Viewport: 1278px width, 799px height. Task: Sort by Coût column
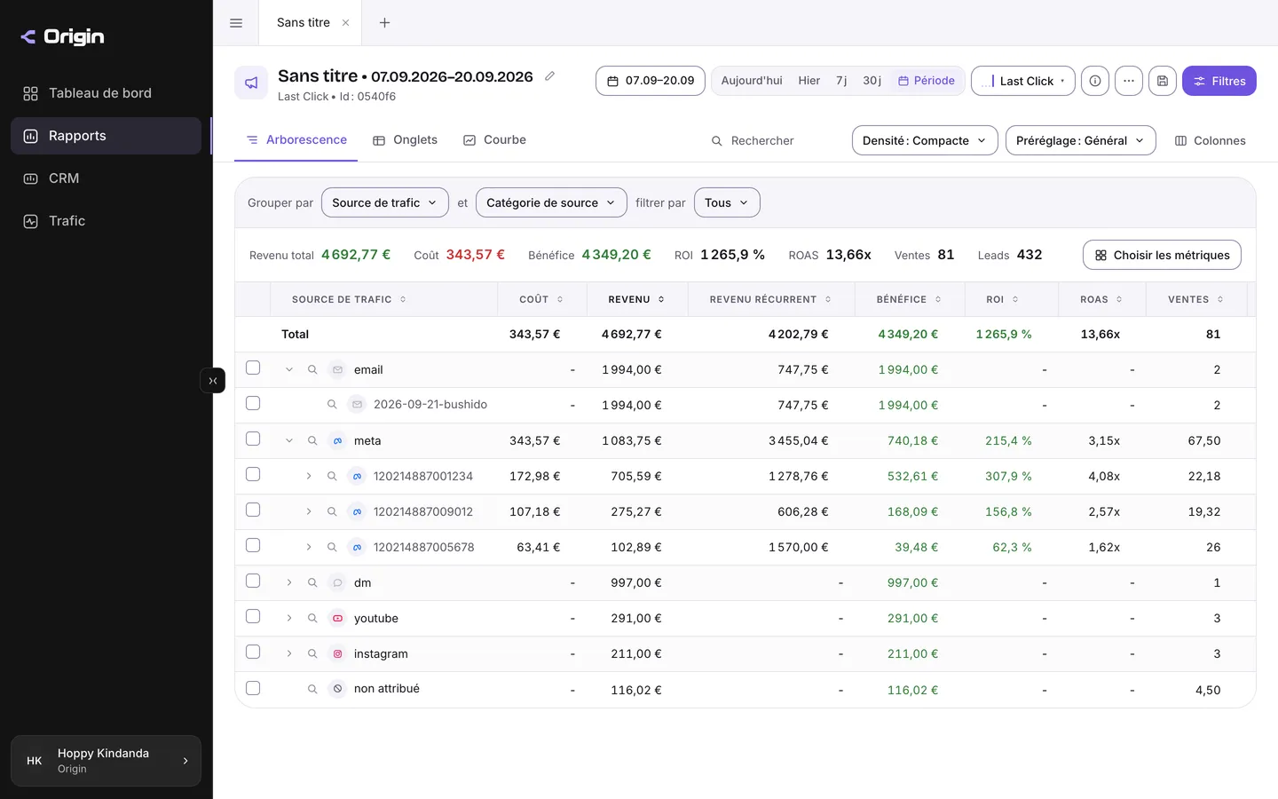coord(541,299)
